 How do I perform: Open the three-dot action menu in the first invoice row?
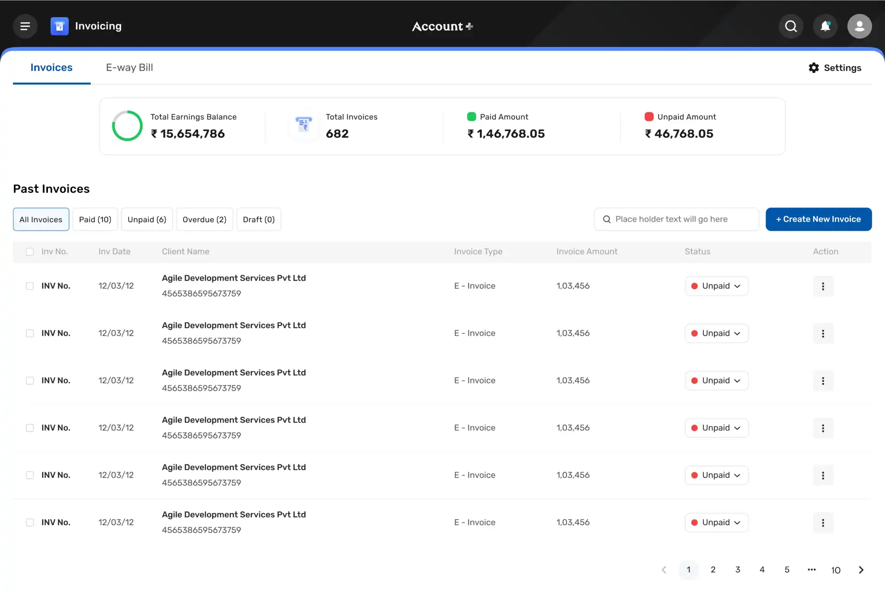(823, 286)
